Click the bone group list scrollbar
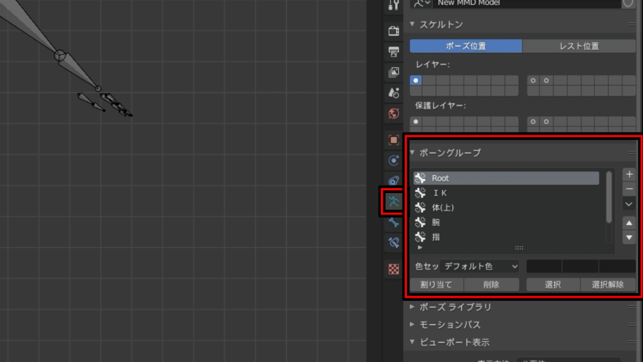This screenshot has width=643, height=362. (609, 198)
